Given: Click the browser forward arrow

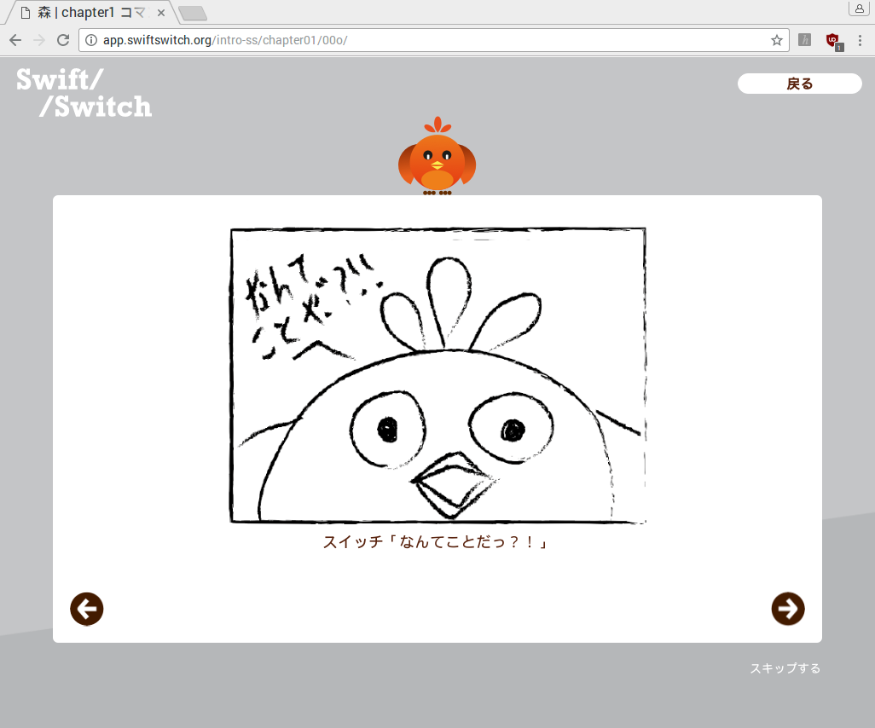Looking at the screenshot, I should click(39, 40).
